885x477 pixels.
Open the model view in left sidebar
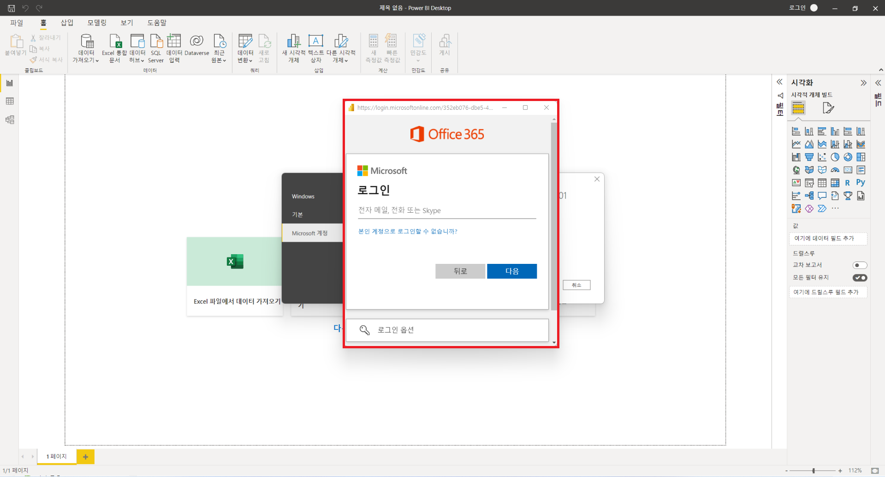tap(10, 120)
